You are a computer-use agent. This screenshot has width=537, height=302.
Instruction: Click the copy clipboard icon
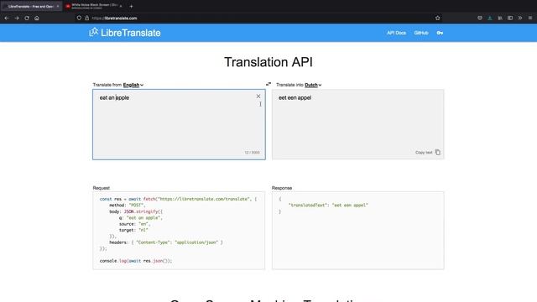point(438,153)
